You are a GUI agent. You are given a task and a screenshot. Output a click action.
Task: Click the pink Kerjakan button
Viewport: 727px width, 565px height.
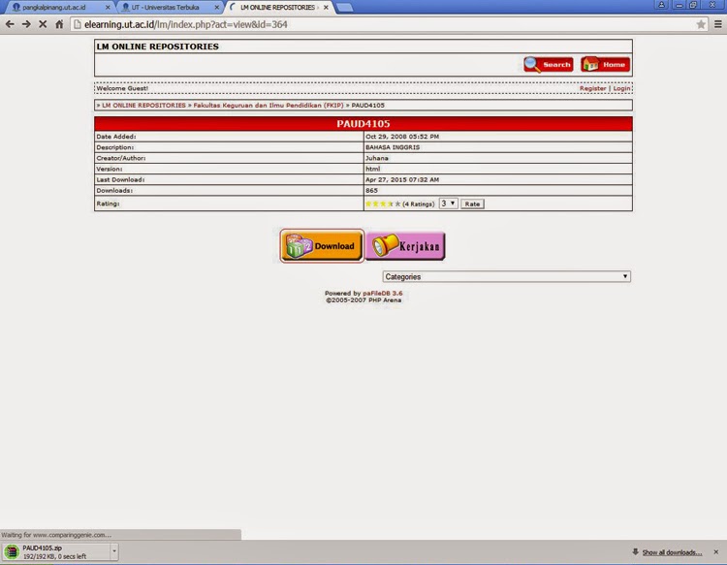pyautogui.click(x=405, y=245)
